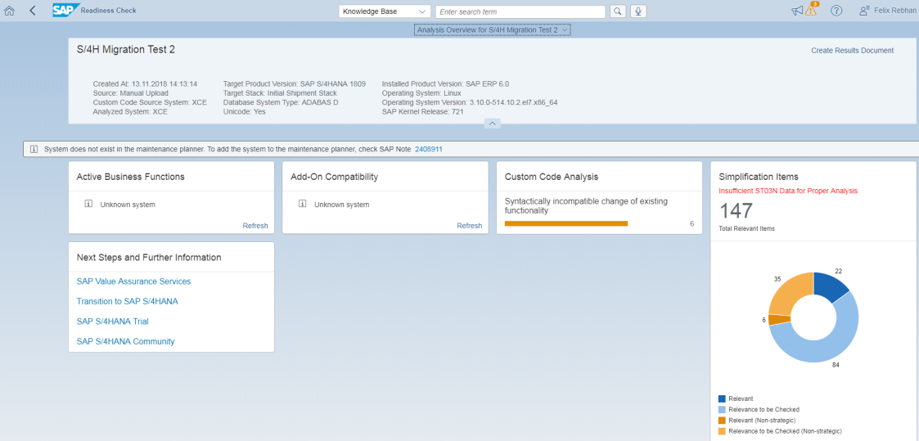Go to the Home launchpad icon

pyautogui.click(x=9, y=11)
